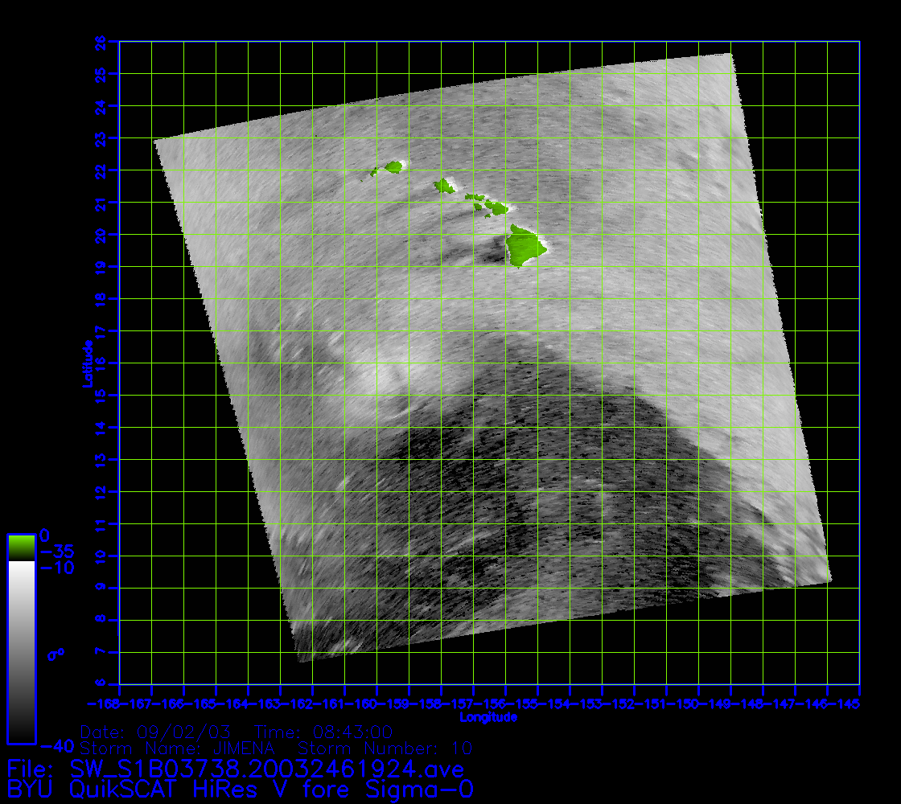Click the green Kauai island shape
The height and width of the screenshot is (804, 901).
point(393,167)
